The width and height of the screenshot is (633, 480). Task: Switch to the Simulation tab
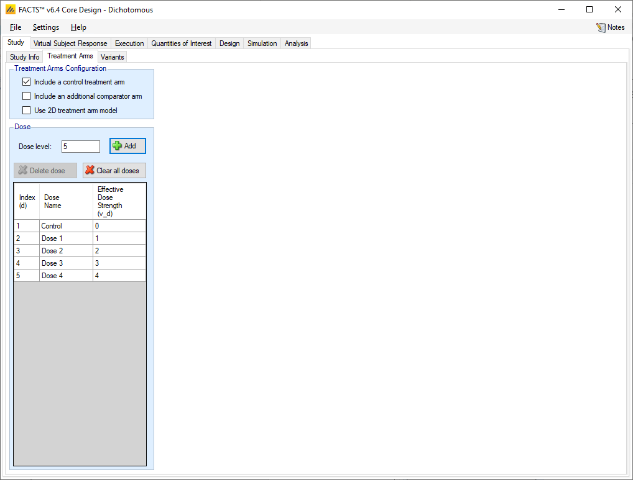pos(262,43)
